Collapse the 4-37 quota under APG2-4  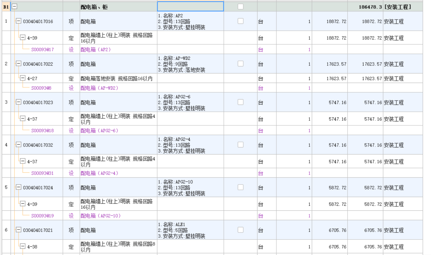tap(23, 161)
